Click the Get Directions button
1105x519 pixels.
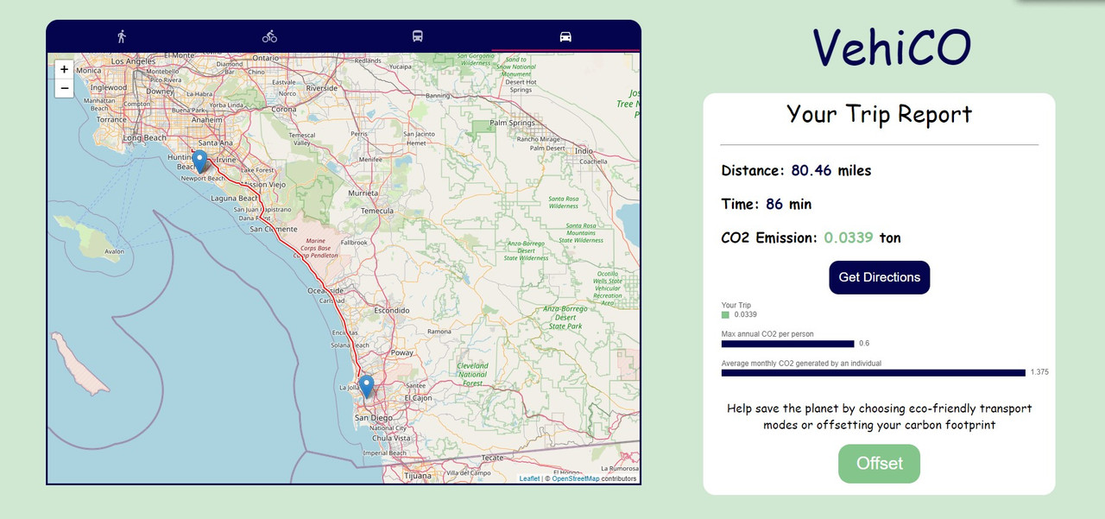(879, 277)
